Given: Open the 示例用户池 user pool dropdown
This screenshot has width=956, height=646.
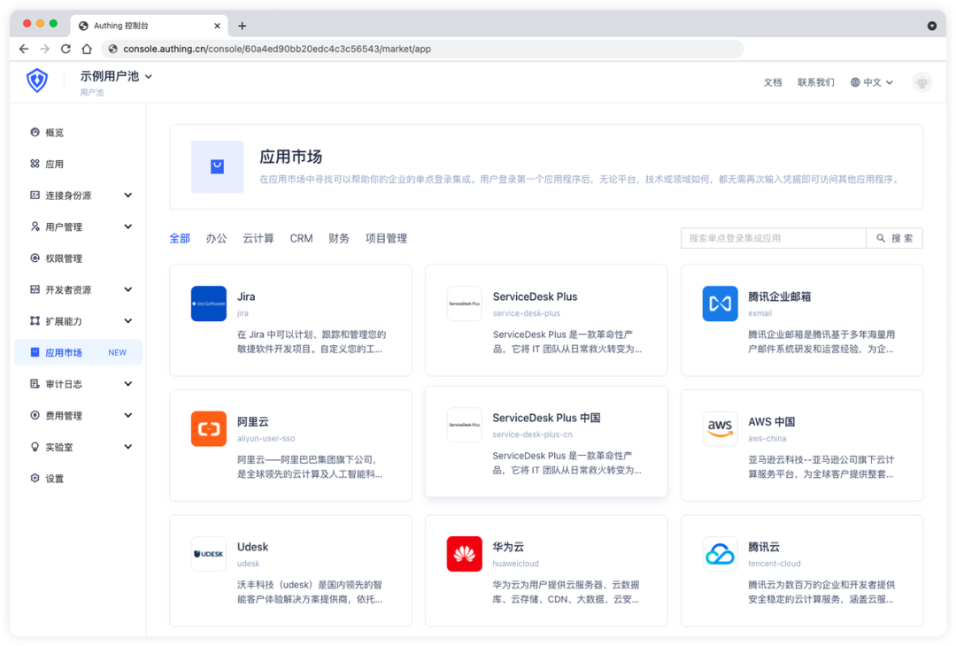Looking at the screenshot, I should [117, 76].
